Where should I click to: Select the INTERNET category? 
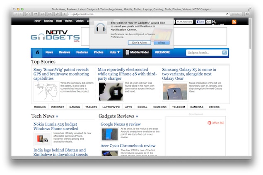(x=58, y=107)
